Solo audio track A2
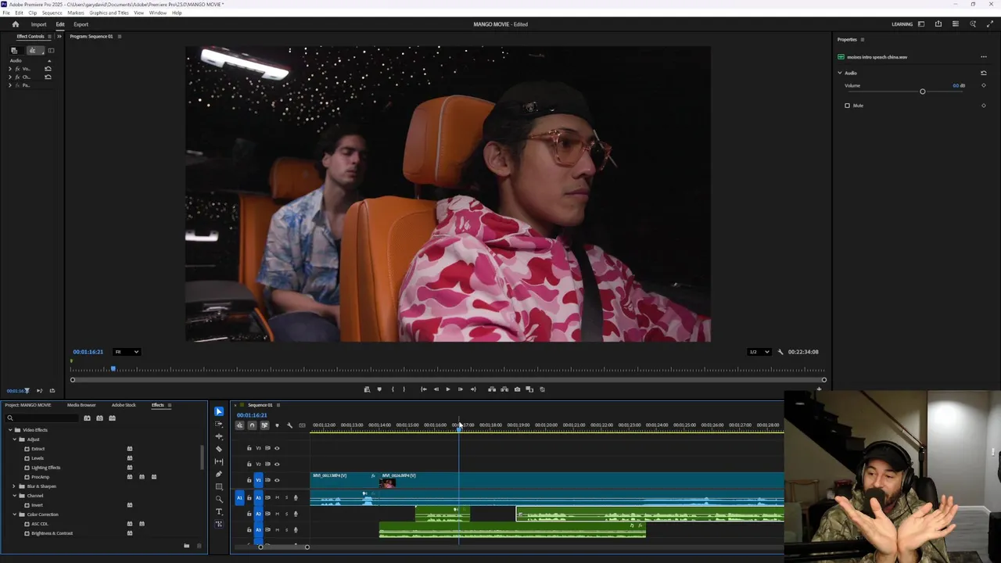This screenshot has width=1001, height=563. coord(286,514)
